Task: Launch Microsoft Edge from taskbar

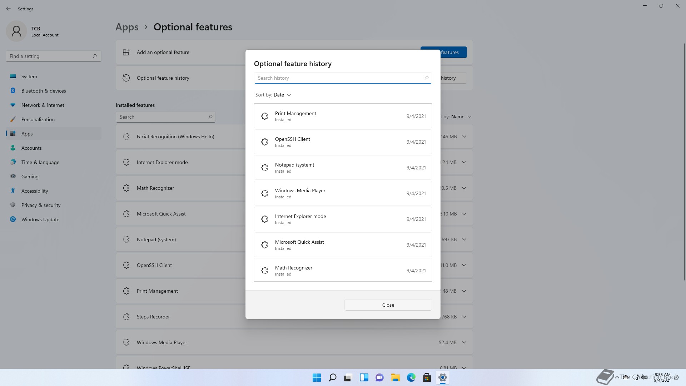Action: [411, 377]
